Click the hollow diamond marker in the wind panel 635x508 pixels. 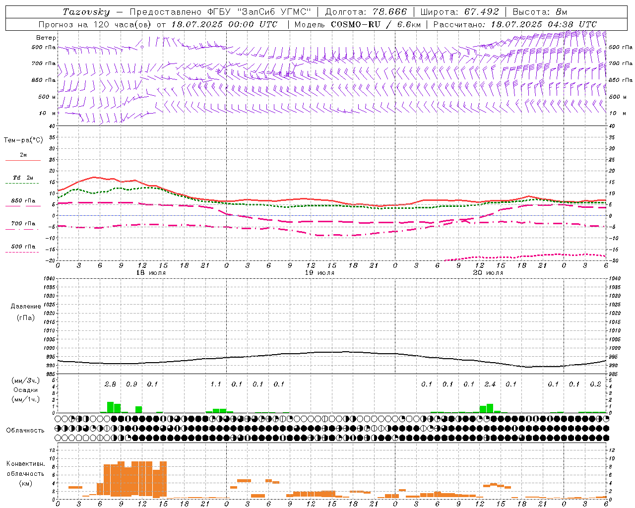(142, 47)
